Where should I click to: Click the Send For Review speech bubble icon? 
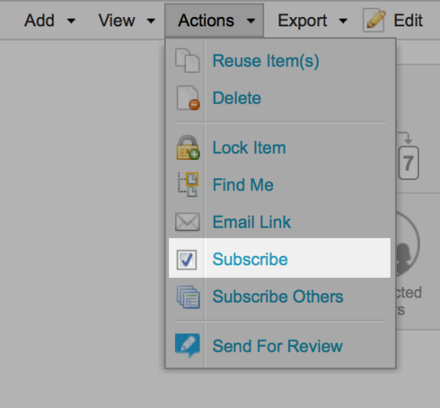[x=188, y=346]
